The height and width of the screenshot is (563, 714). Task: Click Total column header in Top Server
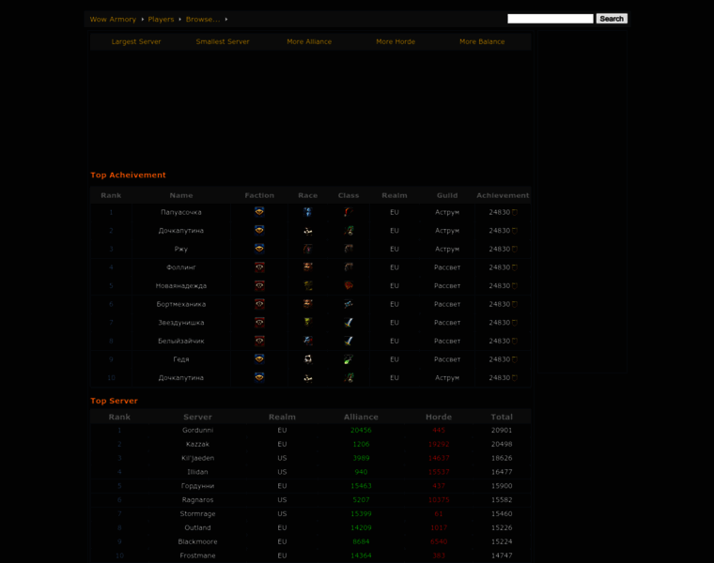point(502,417)
